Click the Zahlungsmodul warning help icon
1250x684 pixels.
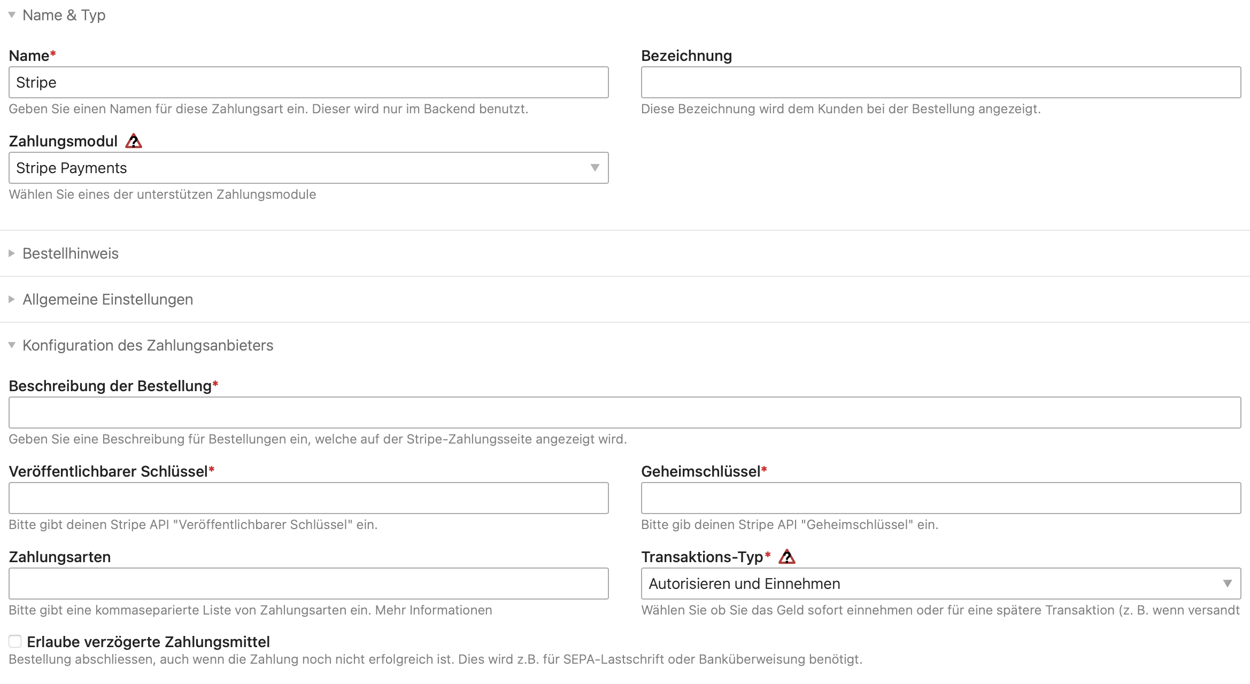[x=134, y=142]
